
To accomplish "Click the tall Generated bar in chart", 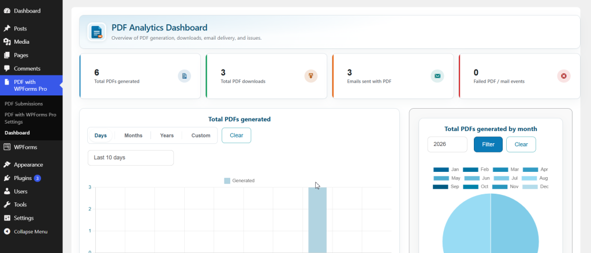I will coord(317,220).
